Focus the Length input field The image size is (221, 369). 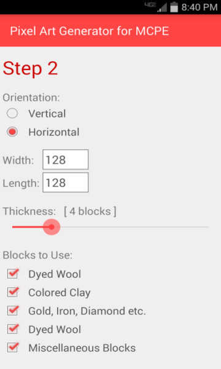click(66, 183)
